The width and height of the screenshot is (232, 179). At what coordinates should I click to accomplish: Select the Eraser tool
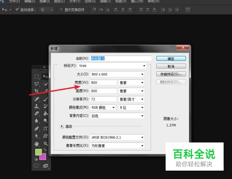(37, 113)
